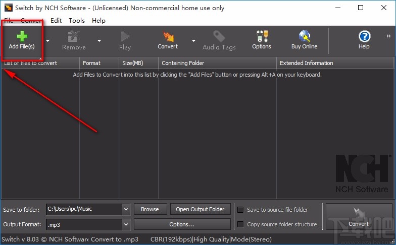396x245 pixels.
Task: Click 'CBR(192kbps)|High Quality|Mode(Stereo)' status text
Action: coord(211,239)
